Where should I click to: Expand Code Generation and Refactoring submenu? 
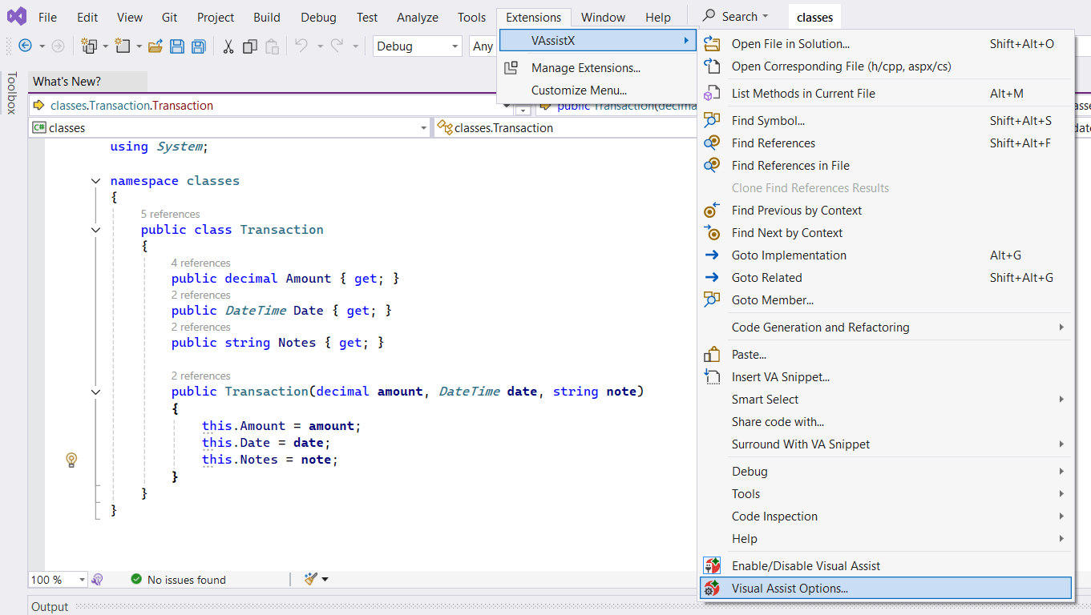pyautogui.click(x=820, y=328)
